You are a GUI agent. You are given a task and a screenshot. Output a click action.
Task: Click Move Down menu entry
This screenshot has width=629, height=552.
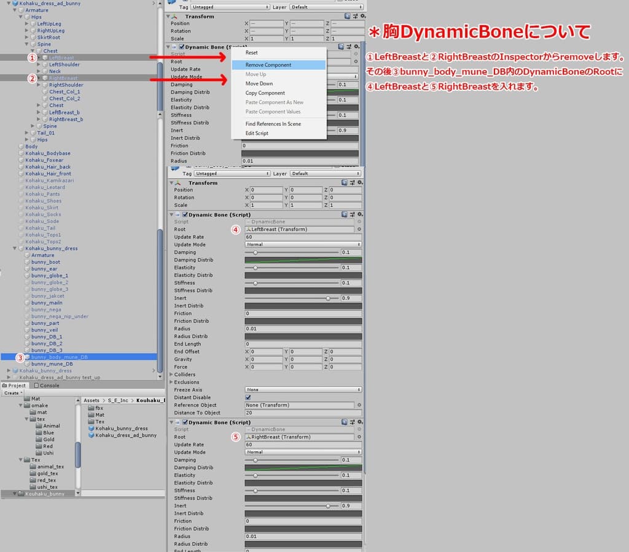tap(259, 84)
